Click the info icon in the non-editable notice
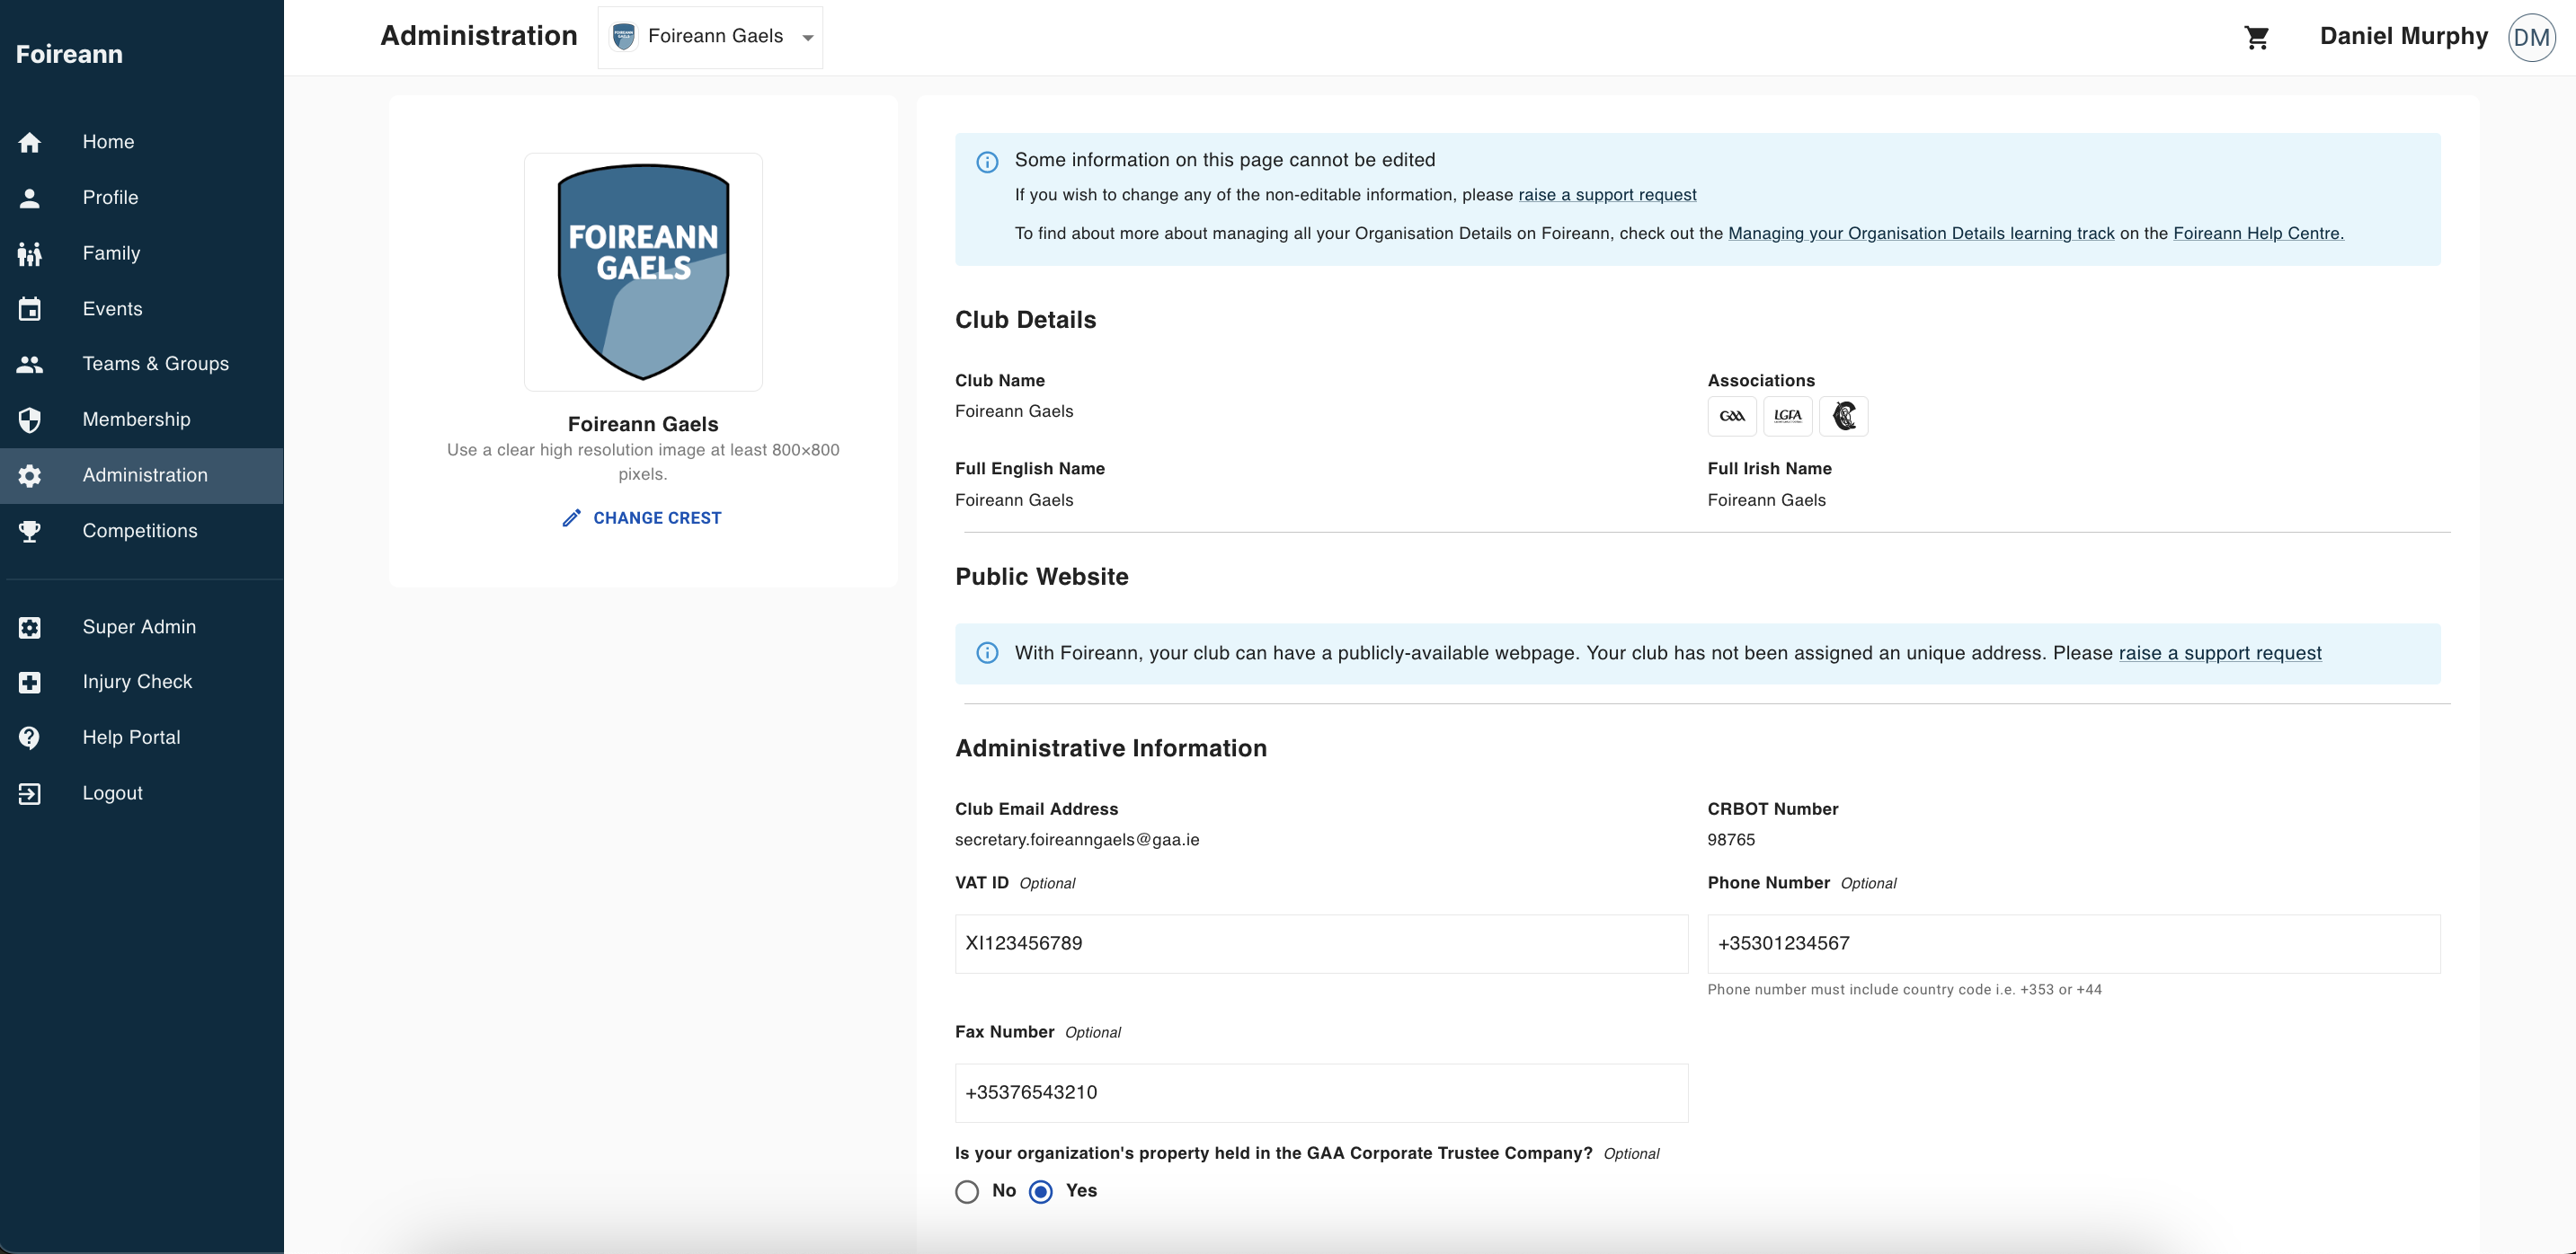This screenshot has width=2576, height=1254. [987, 162]
